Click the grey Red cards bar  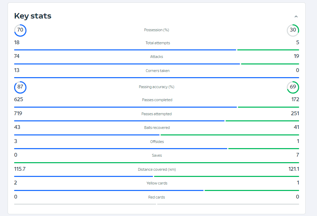[156, 204]
